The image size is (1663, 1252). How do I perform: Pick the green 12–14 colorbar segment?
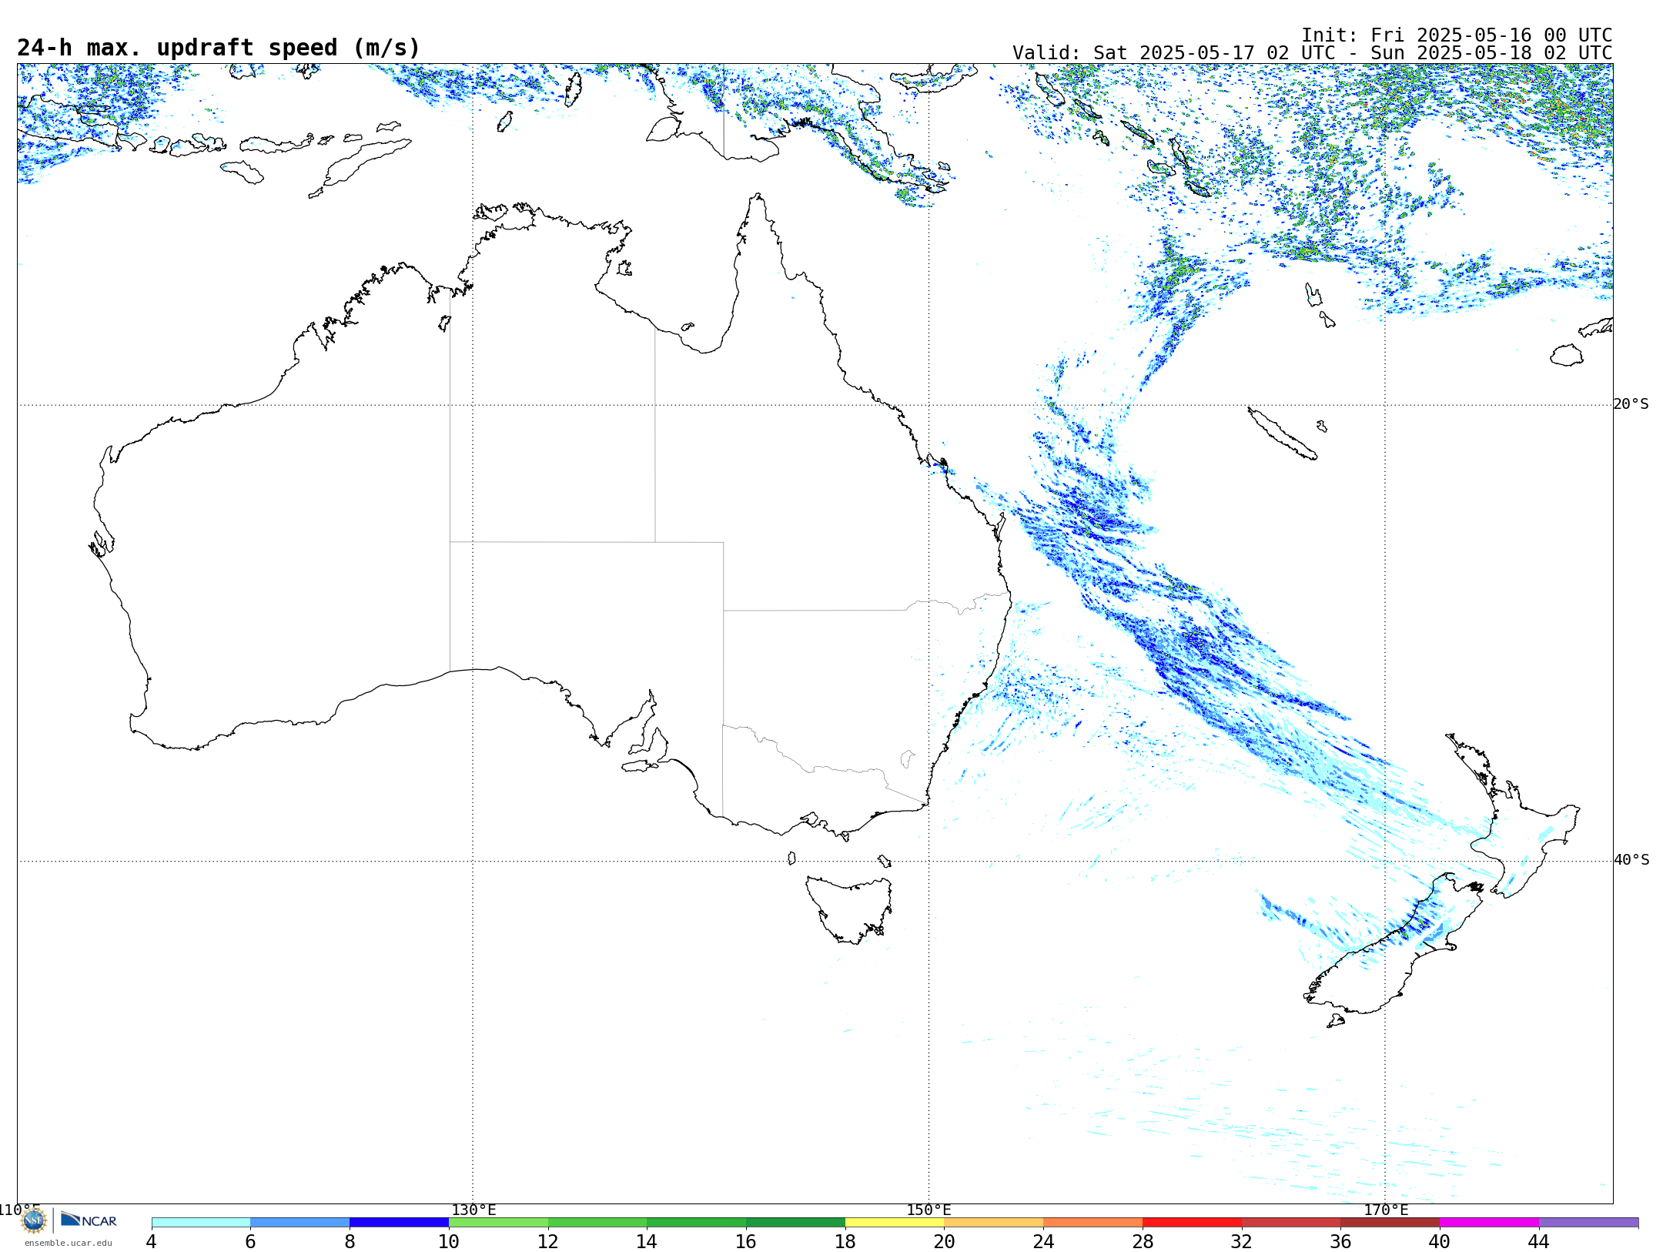pos(597,1223)
